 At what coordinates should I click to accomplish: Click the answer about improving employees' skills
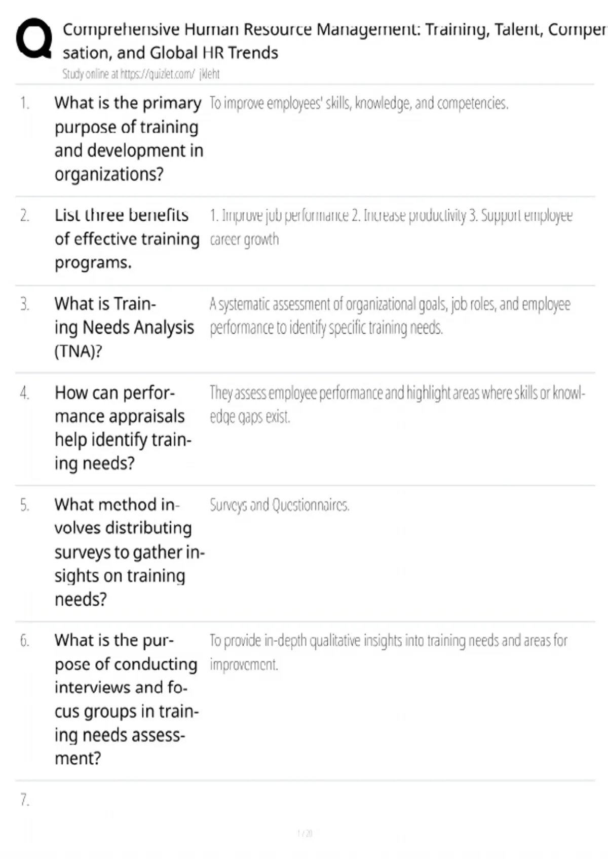359,103
